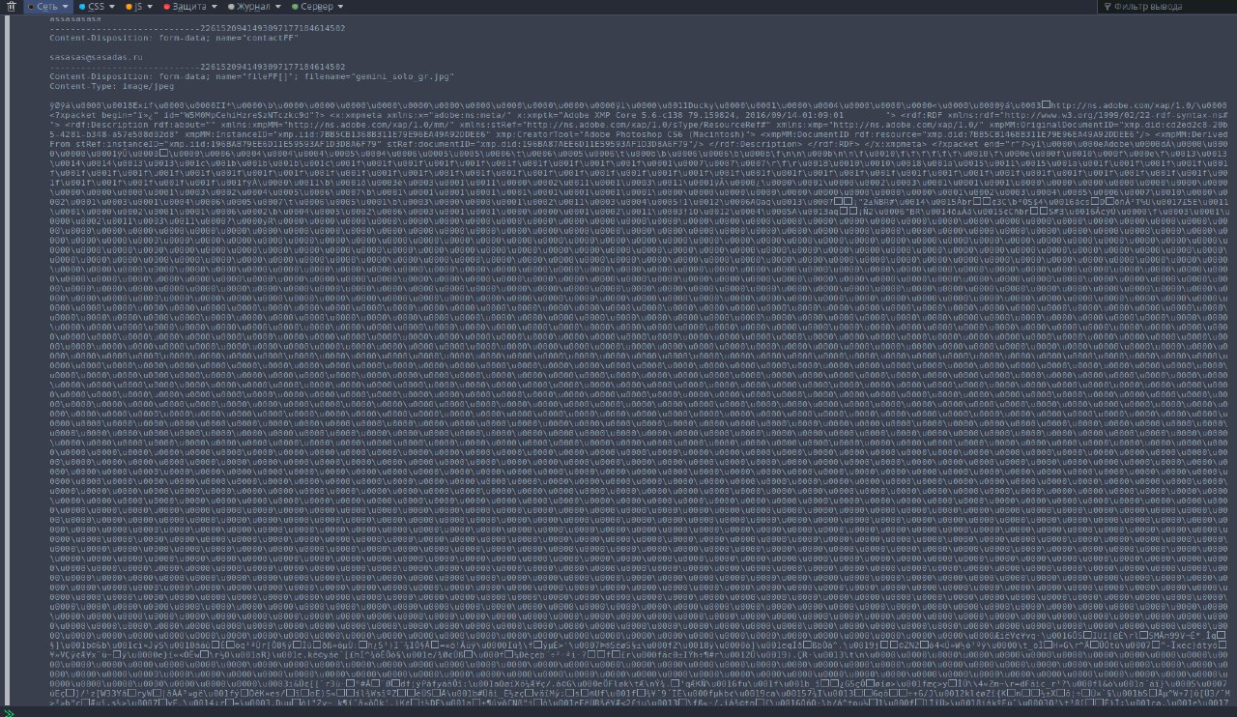Open the dropdown arrow next to CSS
The height and width of the screenshot is (717, 1237).
(x=112, y=7)
